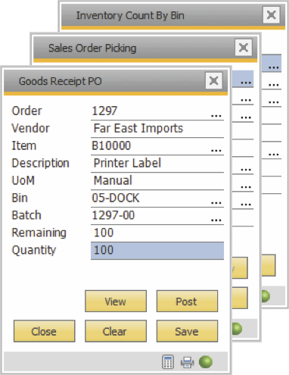Open the Order field lookup ellipsis

tap(216, 116)
